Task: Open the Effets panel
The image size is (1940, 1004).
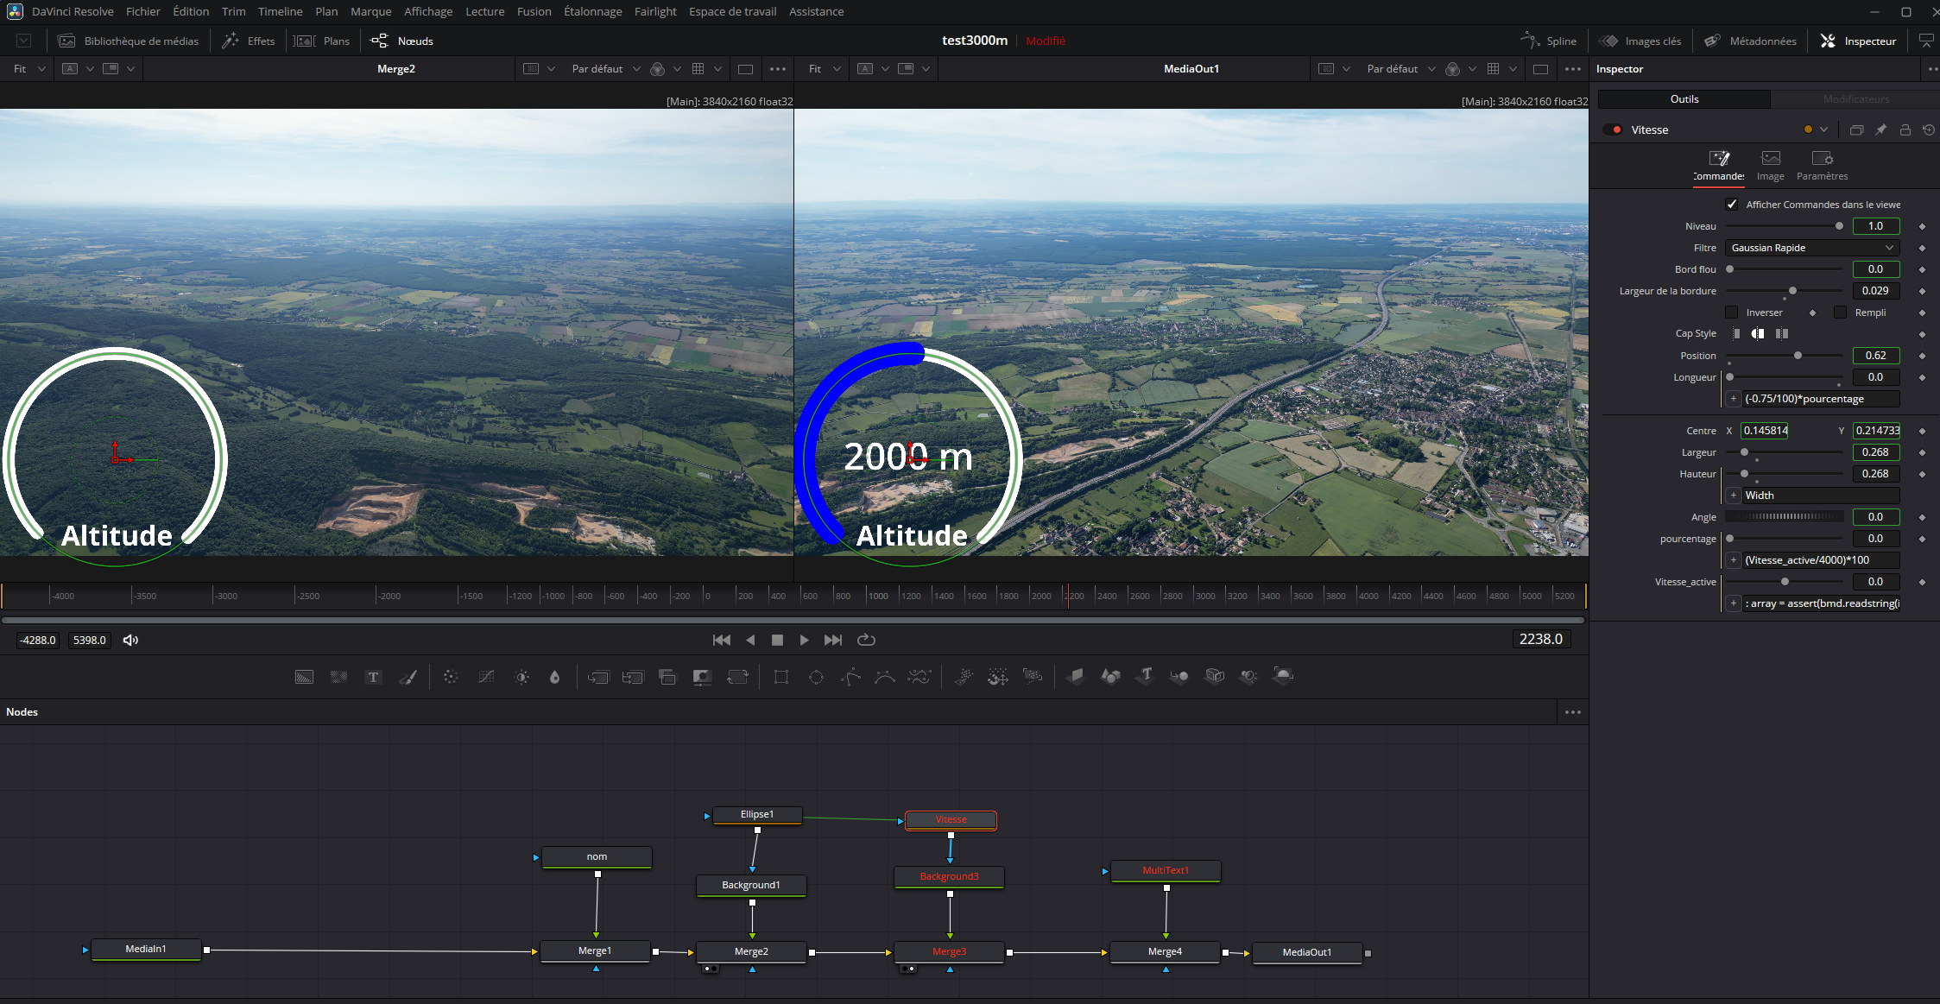Action: tap(249, 41)
